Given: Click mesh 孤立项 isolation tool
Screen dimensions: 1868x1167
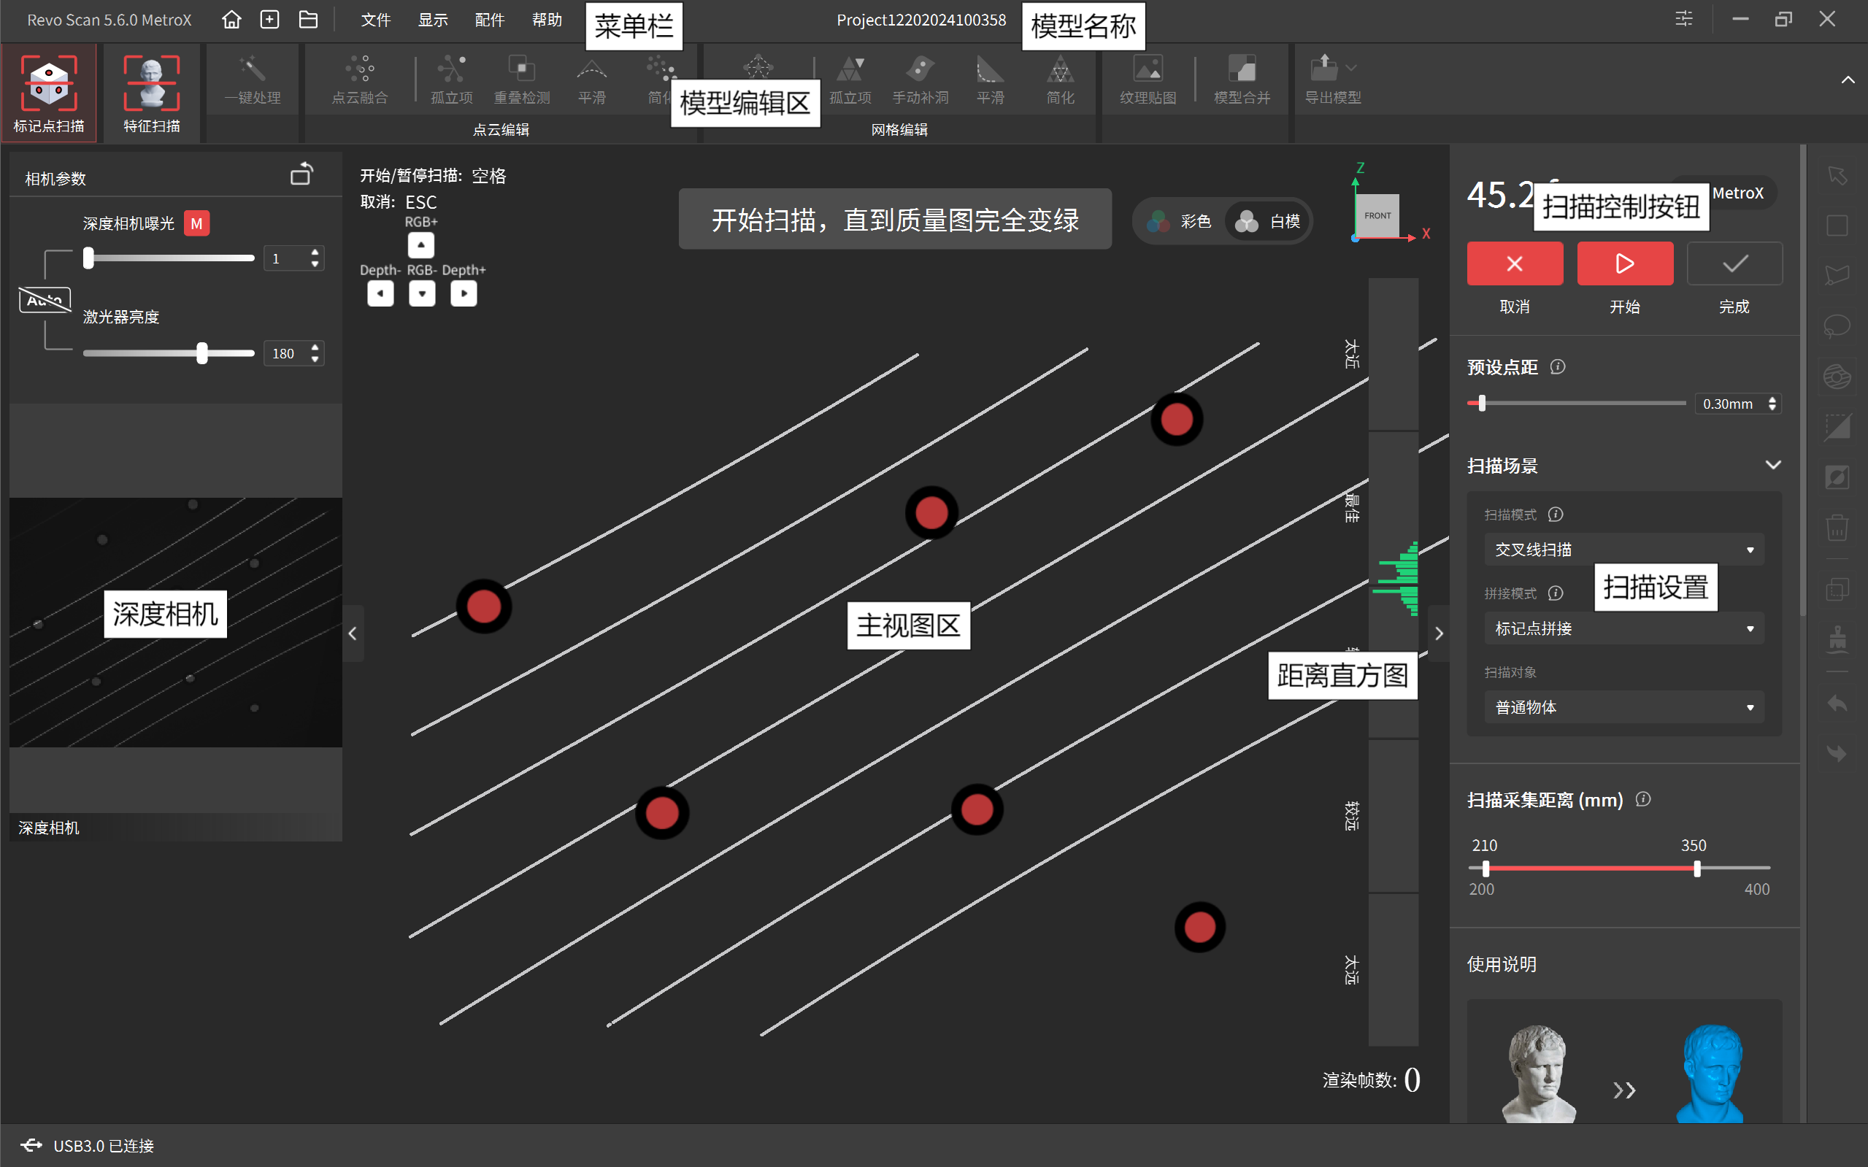Looking at the screenshot, I should (850, 80).
